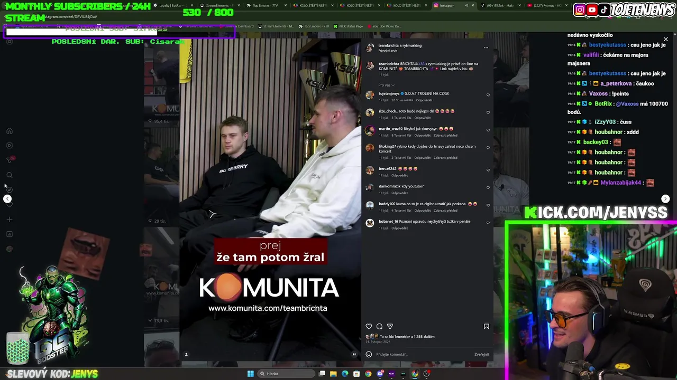
Task: Click the Instagram logo in the stream overlay
Action: [x=580, y=10]
